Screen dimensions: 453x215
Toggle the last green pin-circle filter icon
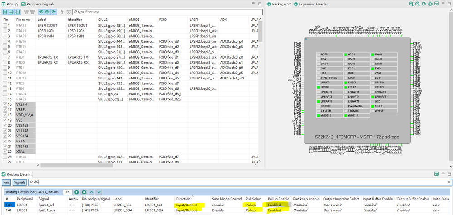(x=54, y=12)
